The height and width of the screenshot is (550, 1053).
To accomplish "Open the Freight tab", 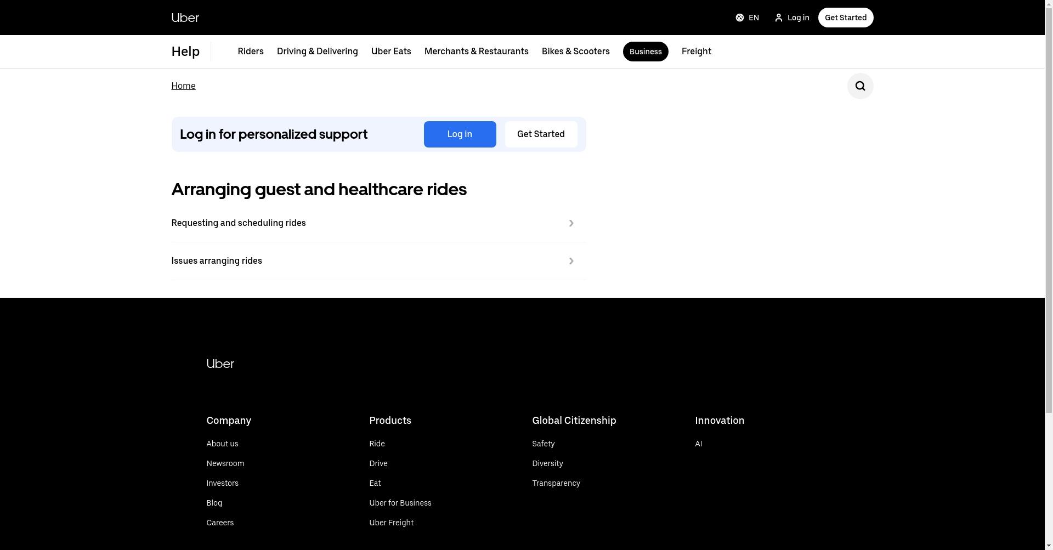I will (x=696, y=52).
